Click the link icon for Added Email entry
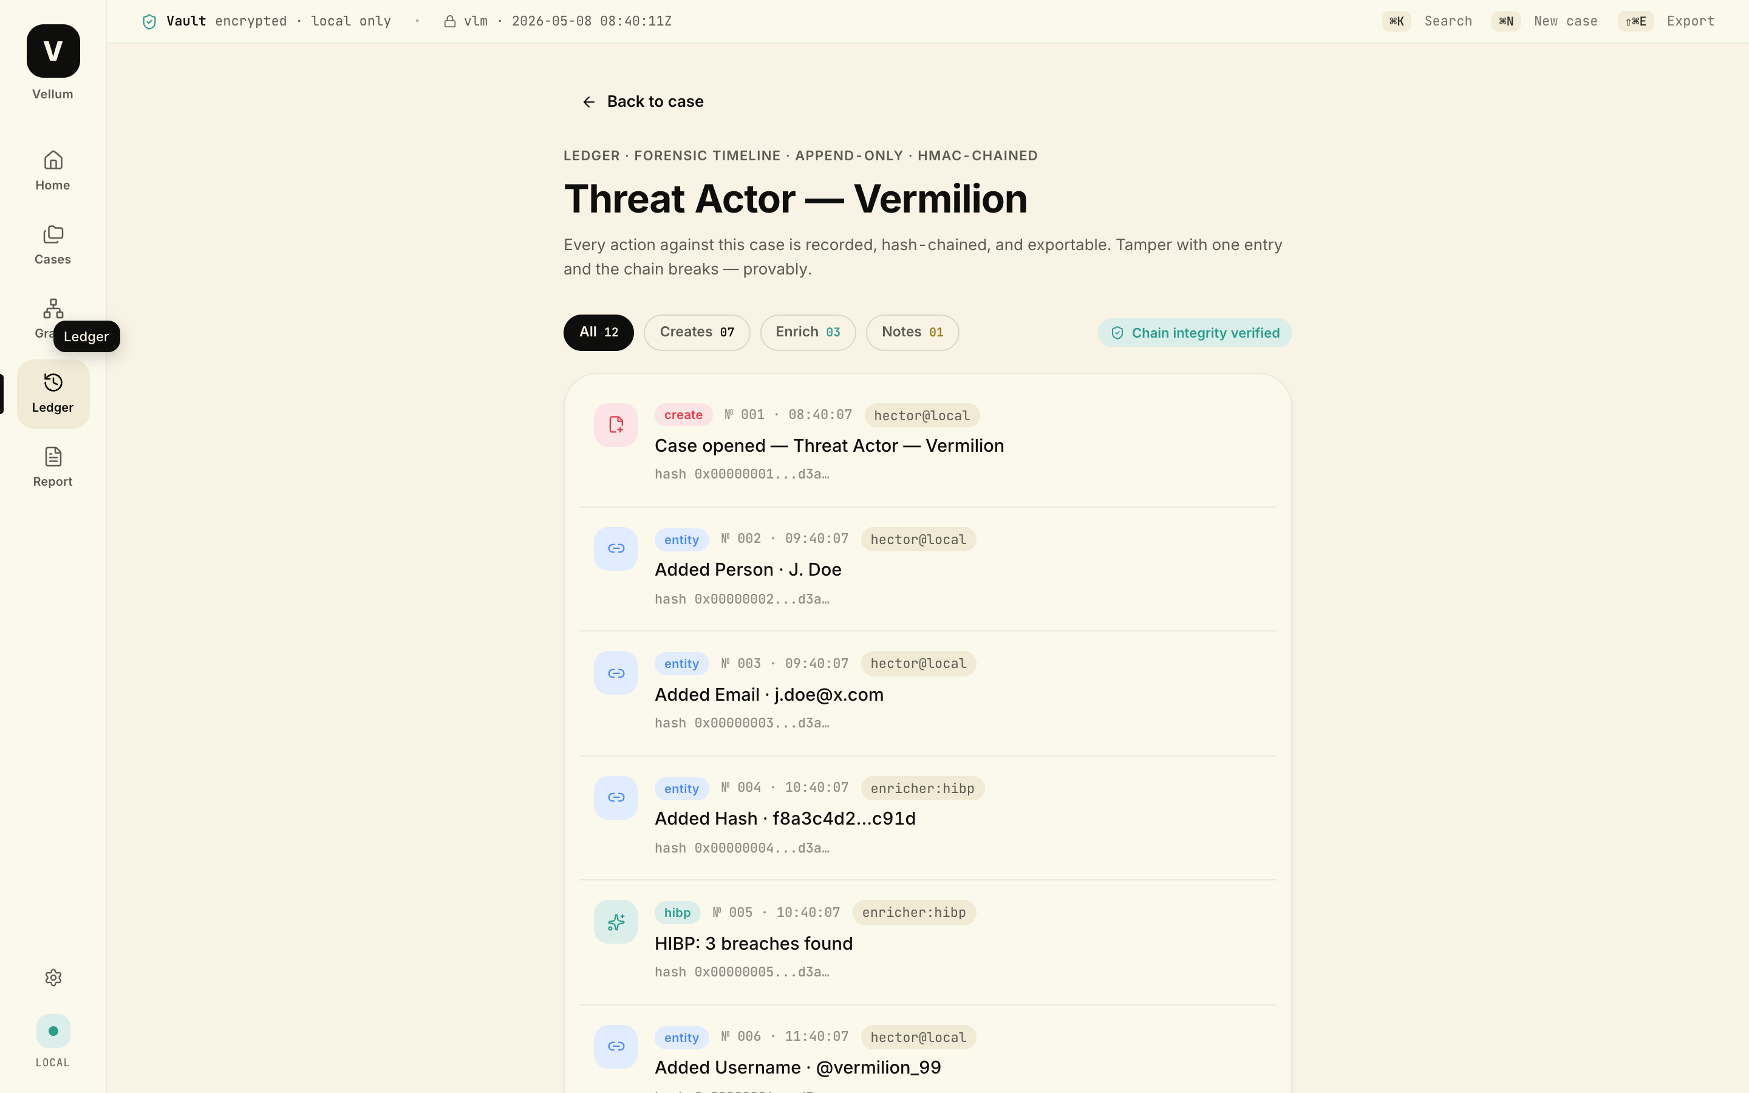The height and width of the screenshot is (1093, 1749). tap(616, 673)
